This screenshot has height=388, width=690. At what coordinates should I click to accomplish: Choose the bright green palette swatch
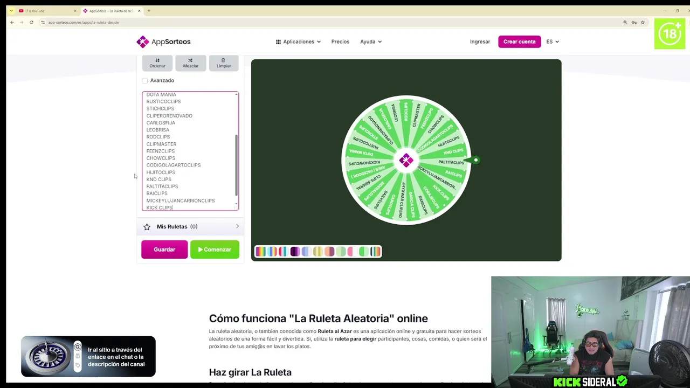click(x=364, y=251)
